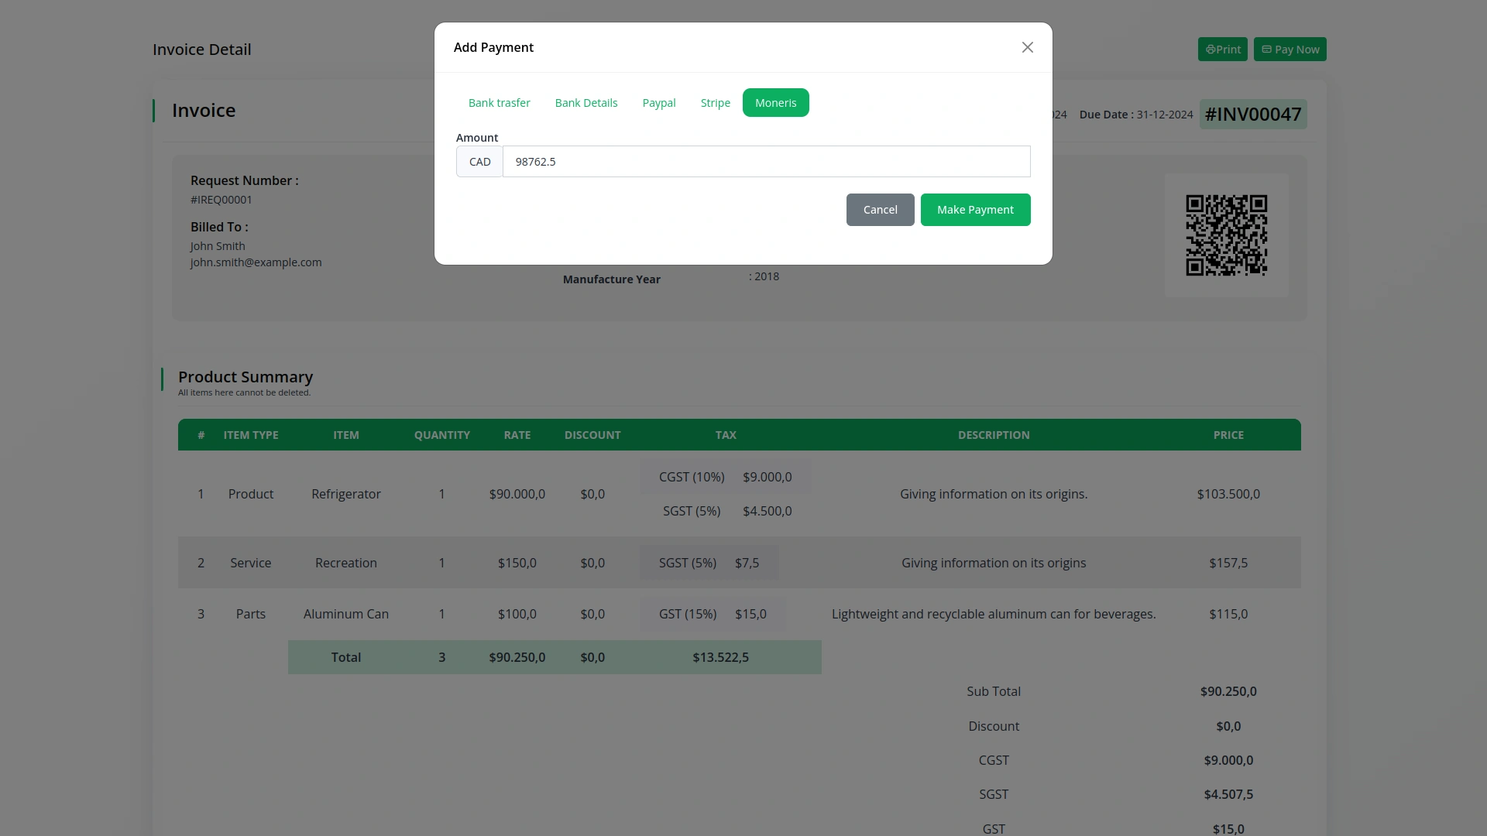This screenshot has width=1487, height=836.
Task: Switch to Bank trasfer tab
Action: click(499, 103)
